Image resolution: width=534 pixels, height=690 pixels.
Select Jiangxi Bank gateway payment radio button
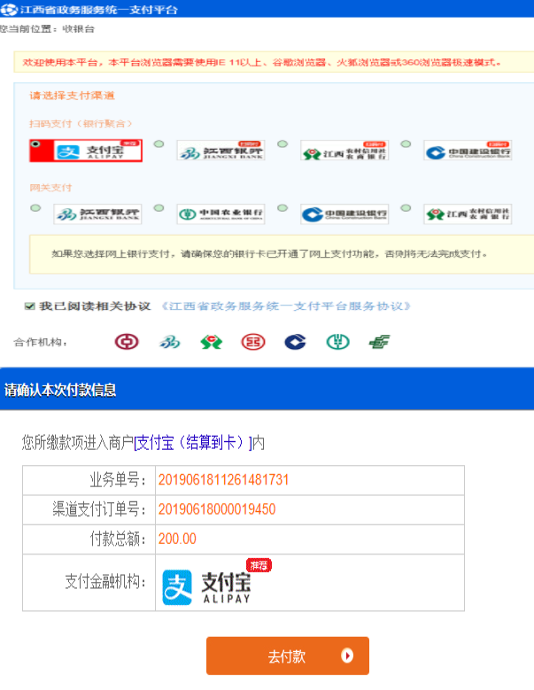[x=35, y=207]
